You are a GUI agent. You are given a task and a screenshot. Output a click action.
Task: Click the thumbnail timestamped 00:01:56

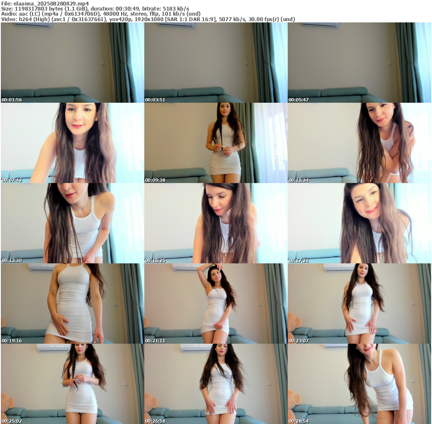pos(72,63)
